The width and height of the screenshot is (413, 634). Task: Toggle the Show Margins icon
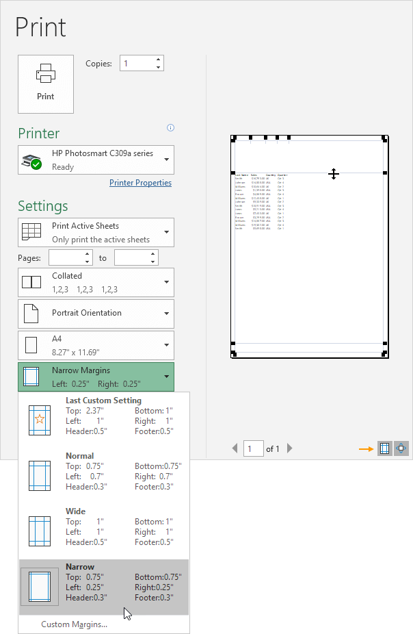point(385,449)
